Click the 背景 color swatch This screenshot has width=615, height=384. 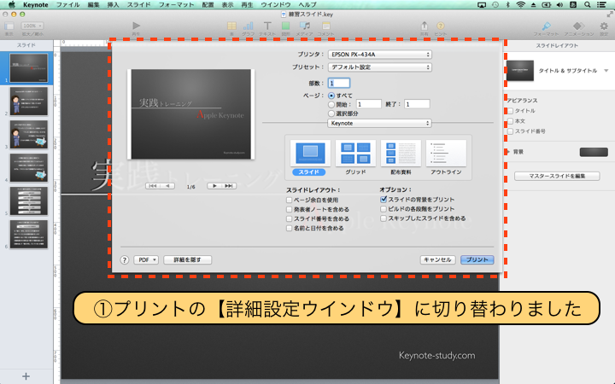[594, 152]
